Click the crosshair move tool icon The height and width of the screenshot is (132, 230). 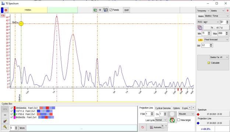(100, 10)
